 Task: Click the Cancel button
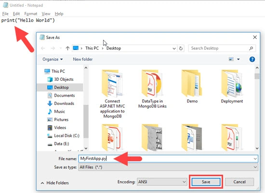239,182
